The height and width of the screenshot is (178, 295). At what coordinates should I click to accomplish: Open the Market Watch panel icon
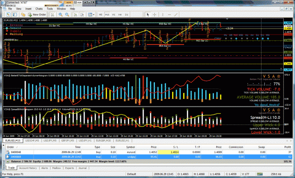tap(8, 15)
